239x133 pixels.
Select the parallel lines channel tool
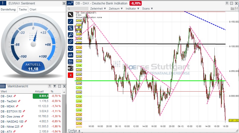click(x=71, y=41)
